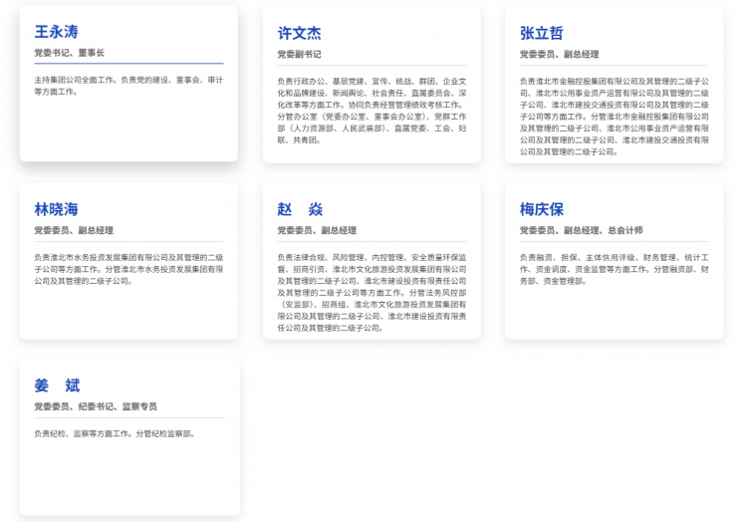The height and width of the screenshot is (522, 747).
Task: Select the 梅庆保 name heading
Action: point(541,209)
